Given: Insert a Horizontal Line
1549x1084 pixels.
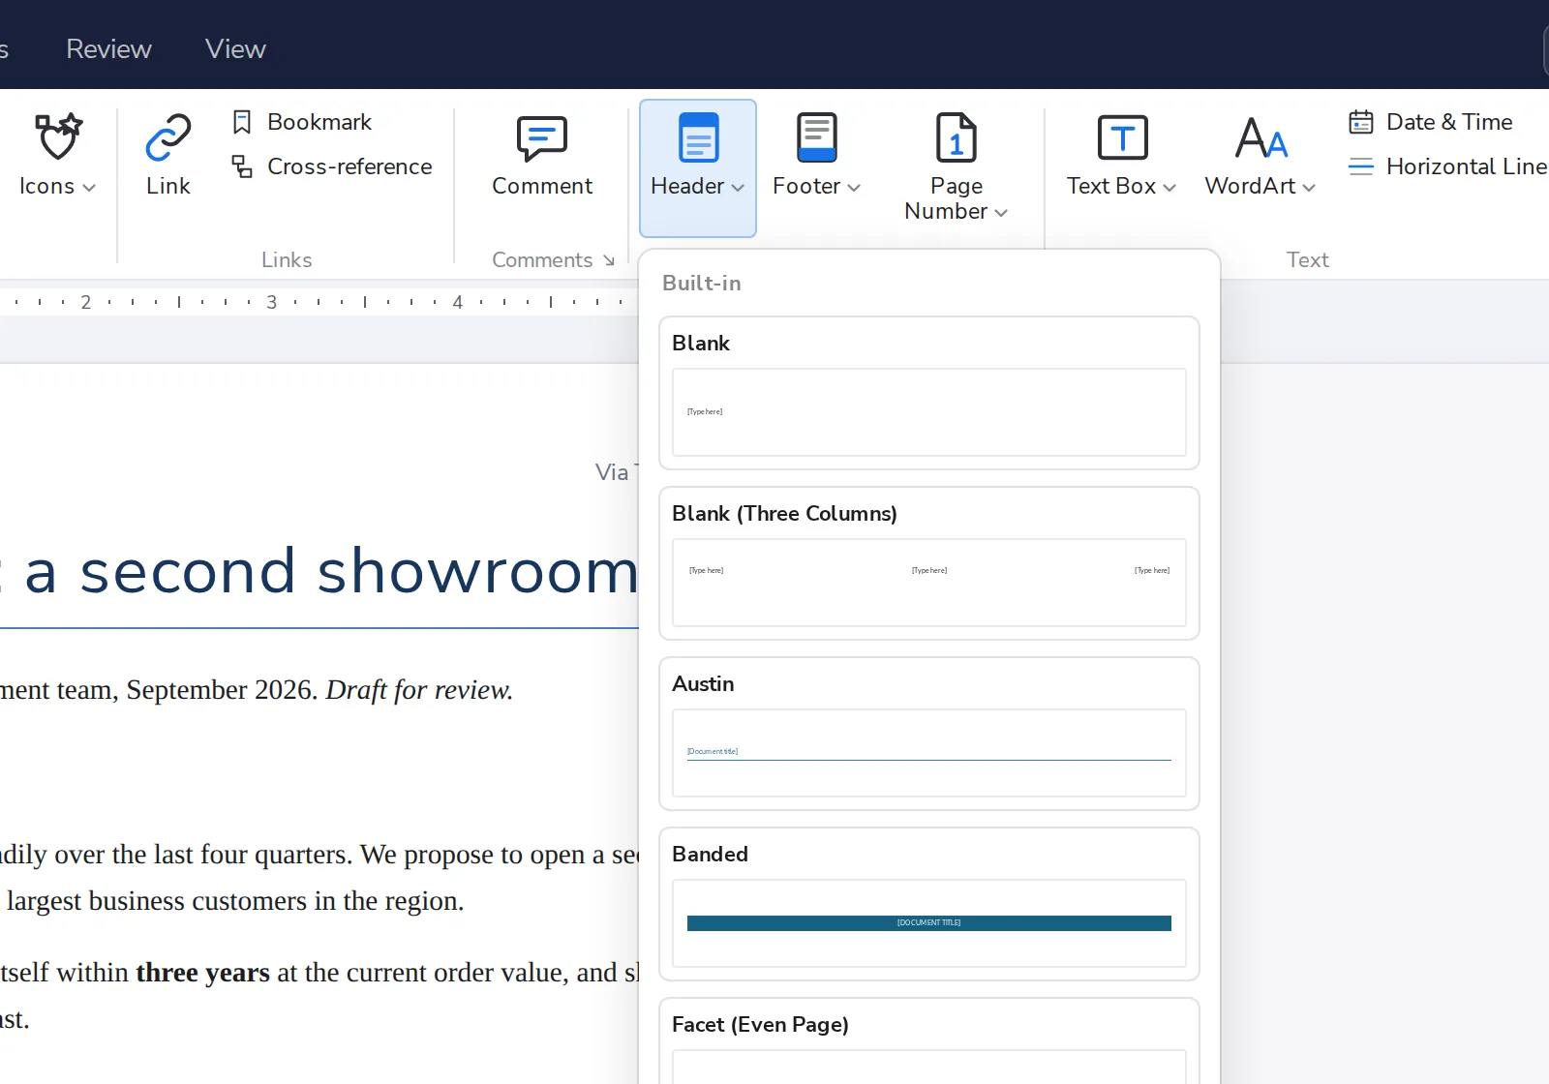Looking at the screenshot, I should pyautogui.click(x=1447, y=166).
